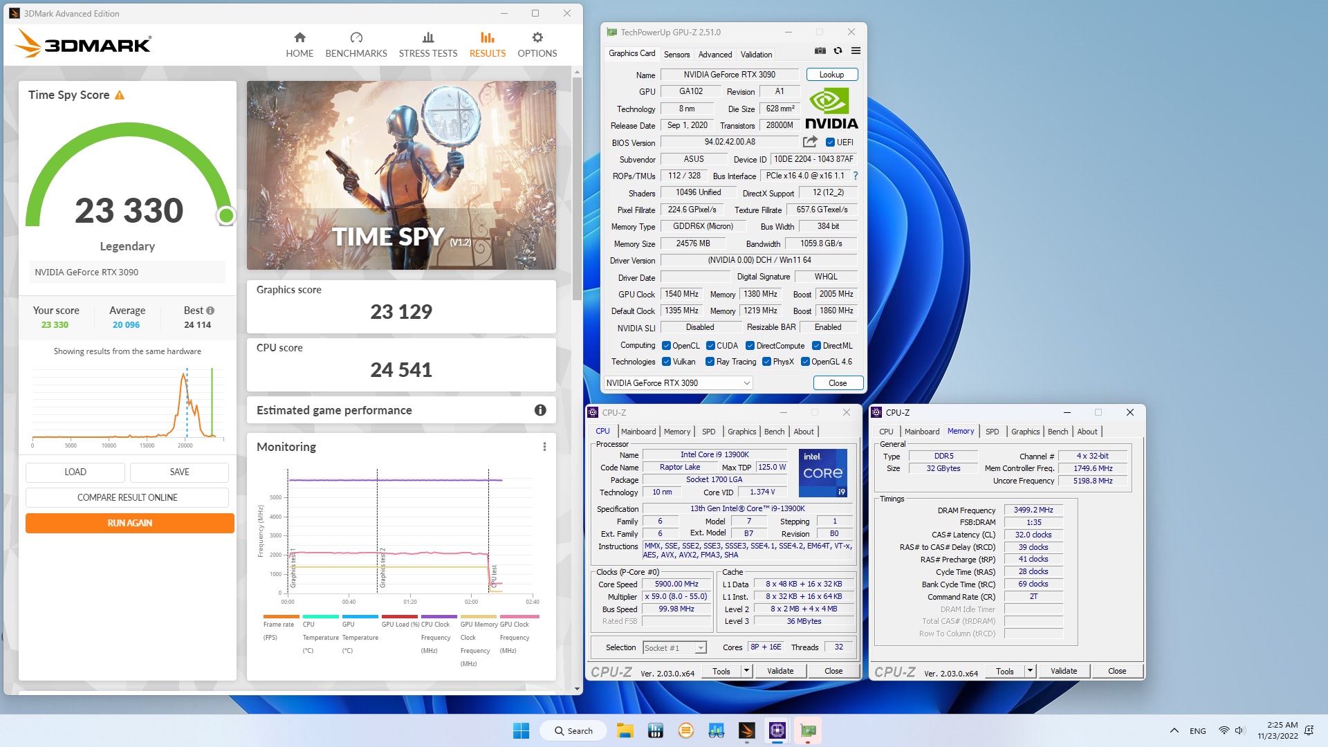
Task: Toggle the CUDA checkbox
Action: pos(710,346)
